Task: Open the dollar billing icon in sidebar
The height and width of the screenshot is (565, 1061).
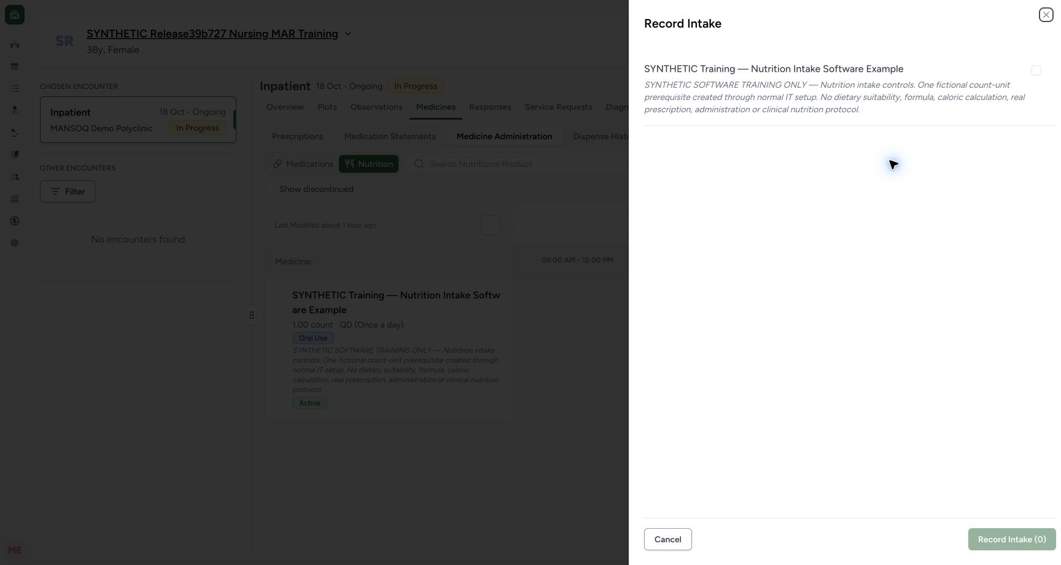Action: [15, 221]
